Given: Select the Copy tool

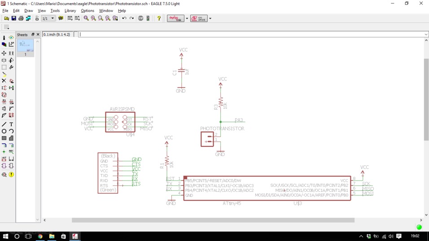Looking at the screenshot, I should pos(11,53).
